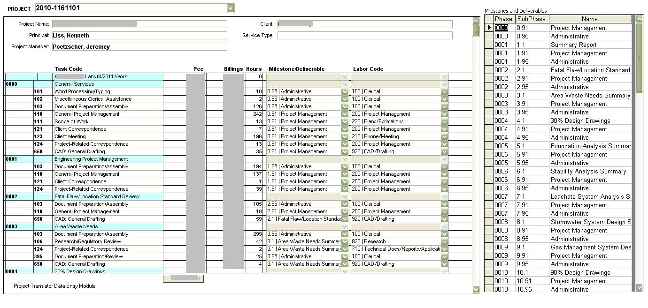Image resolution: width=648 pixels, height=308 pixels.
Task: Open labor code dropdown for Research/Regulatory Review row
Action: click(x=444, y=241)
